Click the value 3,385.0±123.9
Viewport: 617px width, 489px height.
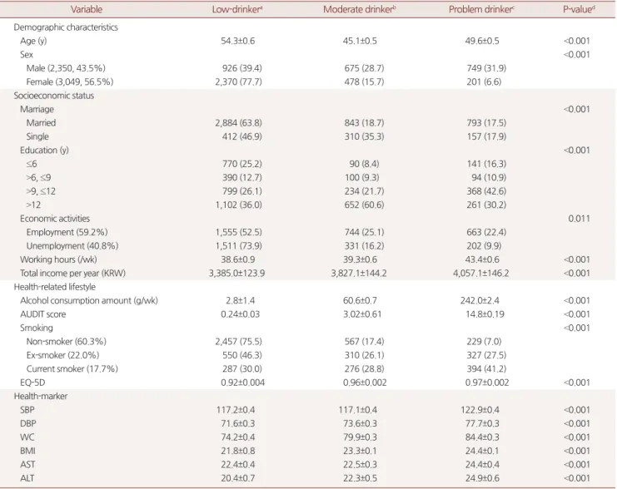coord(236,274)
